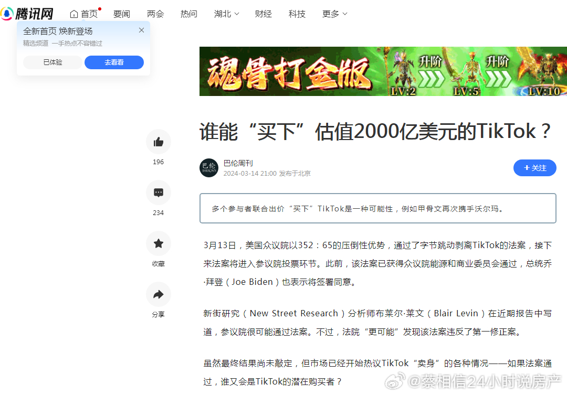This screenshot has width=567, height=395.
Task: Open the 两会 nav item
Action: tap(155, 14)
